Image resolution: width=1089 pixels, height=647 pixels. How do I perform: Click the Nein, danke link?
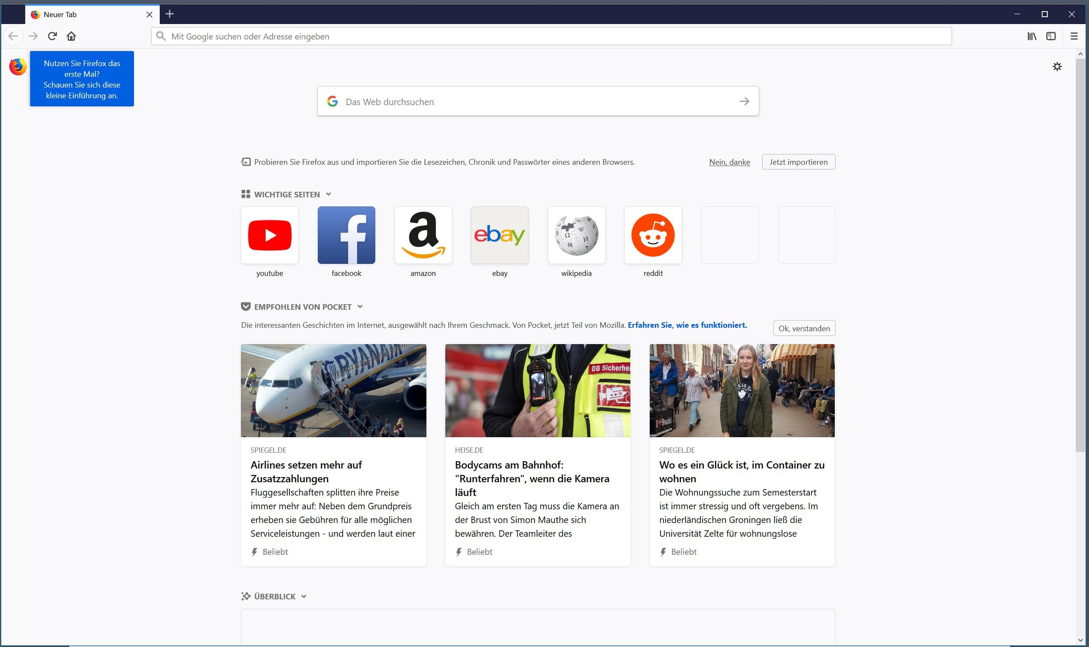(x=729, y=162)
